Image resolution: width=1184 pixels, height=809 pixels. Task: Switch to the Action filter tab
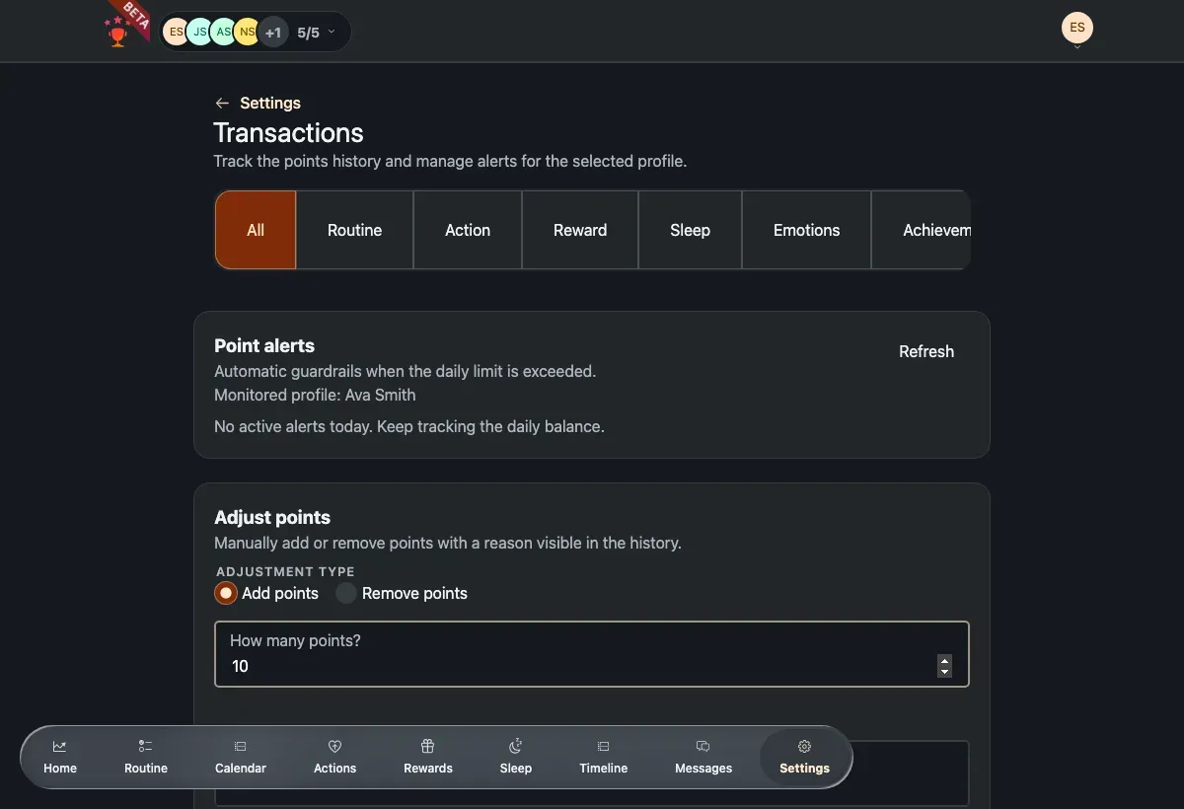(468, 230)
